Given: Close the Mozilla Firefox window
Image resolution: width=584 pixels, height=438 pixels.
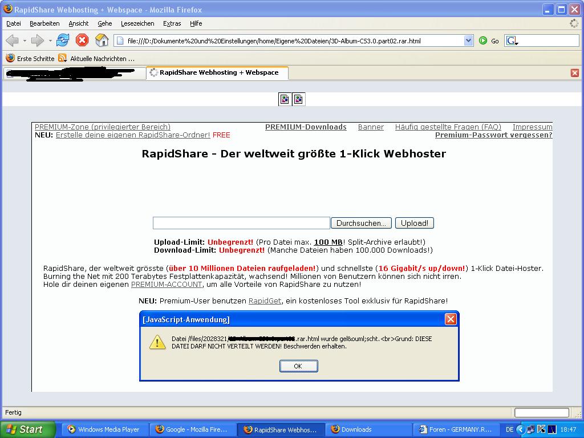Looking at the screenshot, I should (x=575, y=9).
